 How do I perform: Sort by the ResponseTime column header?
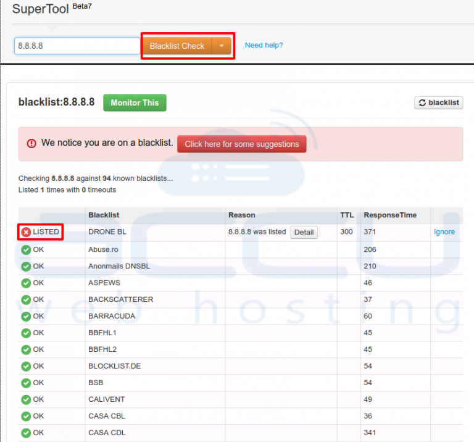390,215
